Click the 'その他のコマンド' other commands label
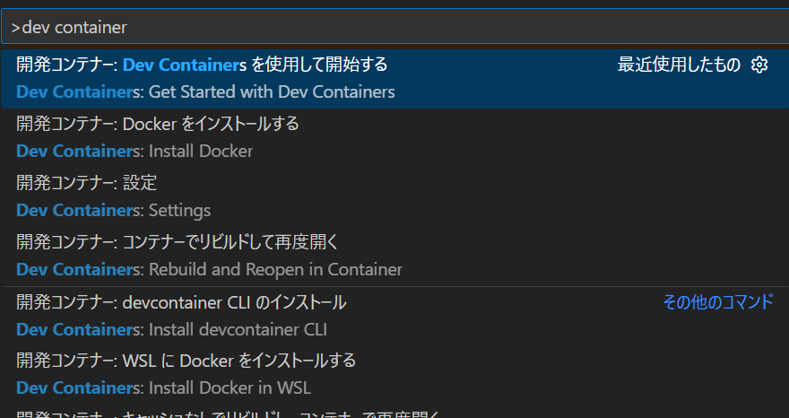 tap(718, 302)
